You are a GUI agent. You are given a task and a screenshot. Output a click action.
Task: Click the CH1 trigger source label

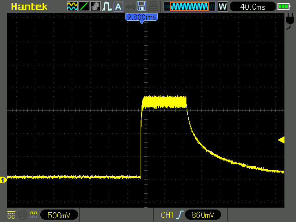pyautogui.click(x=167, y=215)
